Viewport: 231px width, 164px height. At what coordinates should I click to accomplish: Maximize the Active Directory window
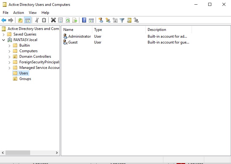tap(210, 4)
